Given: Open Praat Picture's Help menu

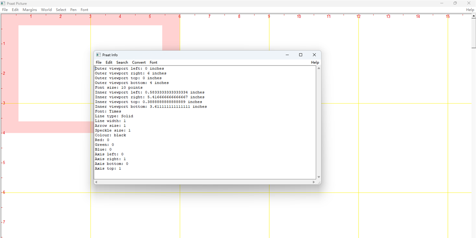Looking at the screenshot, I should click(470, 10).
